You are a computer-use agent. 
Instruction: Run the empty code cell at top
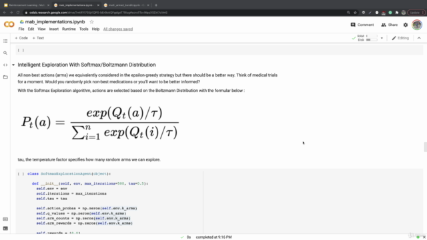21,50
